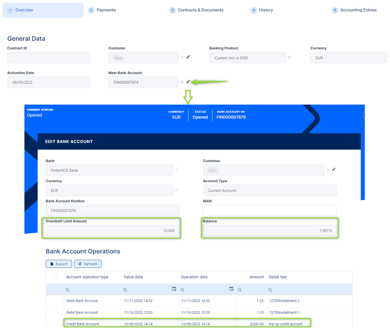Sort by the Amount column header

256,277
